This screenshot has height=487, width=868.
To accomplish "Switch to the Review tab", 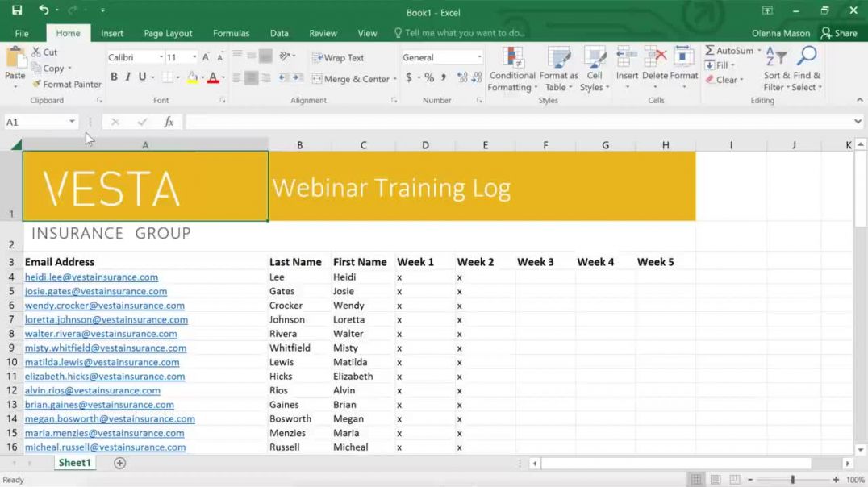I will (x=323, y=33).
